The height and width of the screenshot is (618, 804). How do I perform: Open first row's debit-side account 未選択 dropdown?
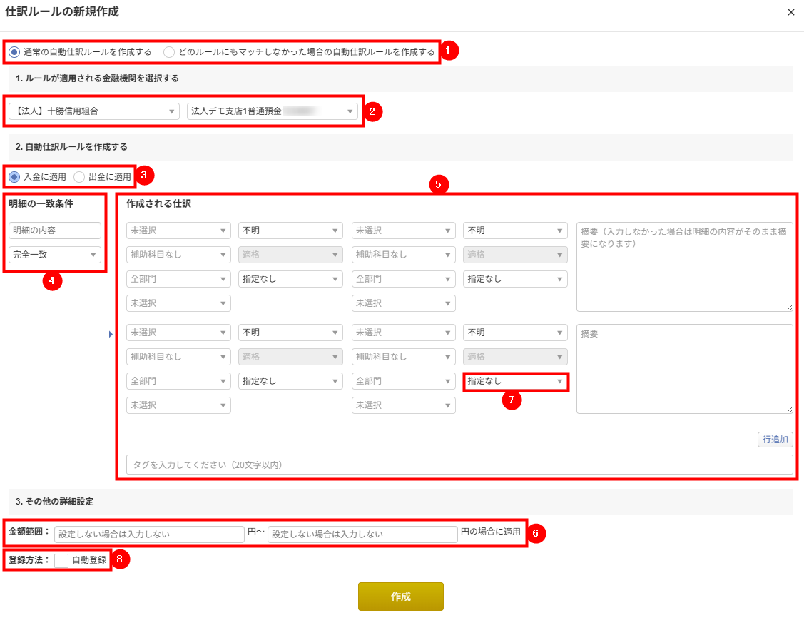[178, 231]
